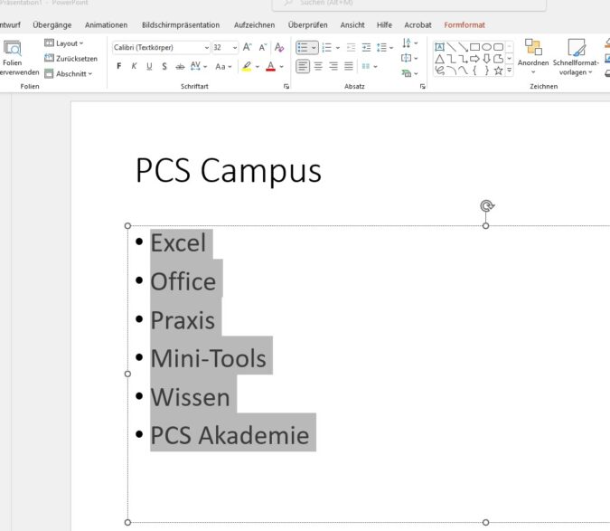
Task: Apply red font color
Action: pos(271,67)
